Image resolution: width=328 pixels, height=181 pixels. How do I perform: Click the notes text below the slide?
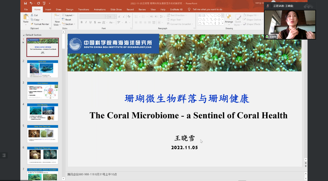pos(92,174)
